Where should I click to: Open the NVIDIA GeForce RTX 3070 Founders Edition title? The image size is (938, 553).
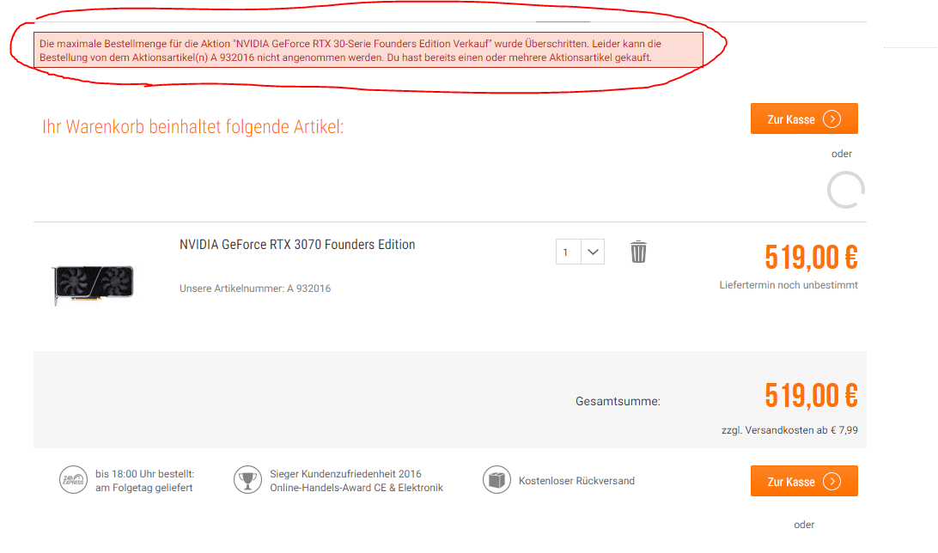point(297,245)
